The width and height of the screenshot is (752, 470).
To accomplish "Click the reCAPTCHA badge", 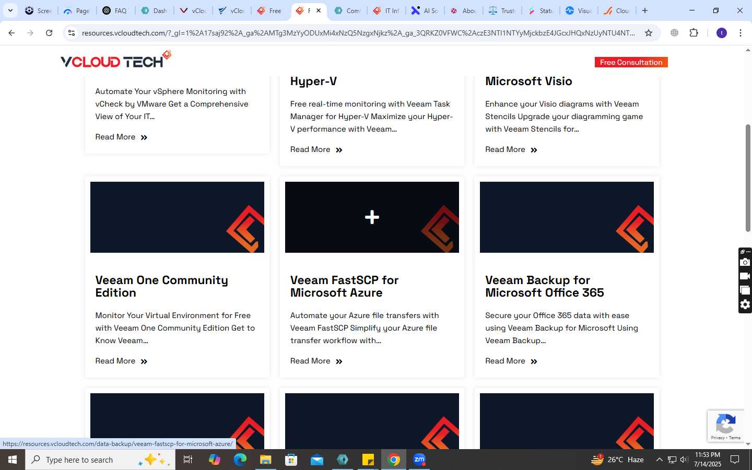I will tap(726, 426).
